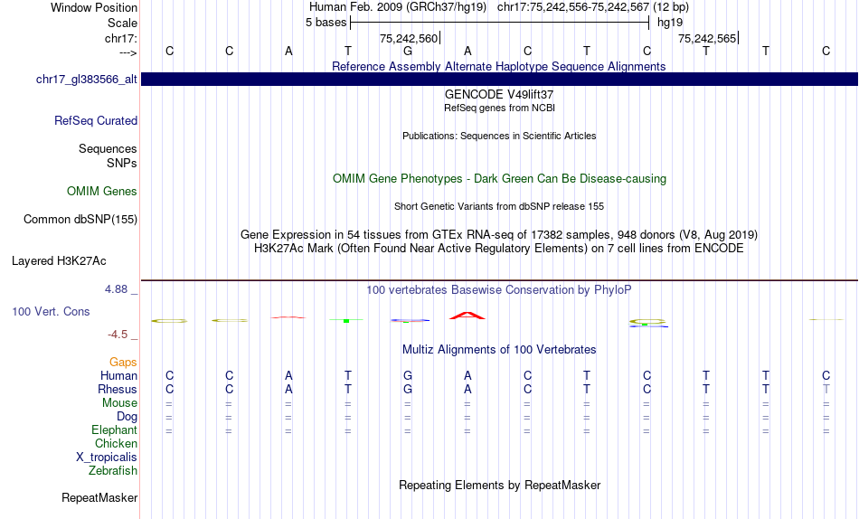
Task: Select the Human species label
Action: tap(118, 376)
